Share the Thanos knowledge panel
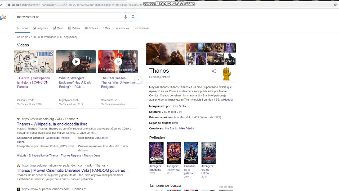Viewport: 339px width, 191px height. coord(214,71)
